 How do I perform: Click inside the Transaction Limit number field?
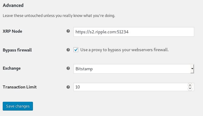130,87
